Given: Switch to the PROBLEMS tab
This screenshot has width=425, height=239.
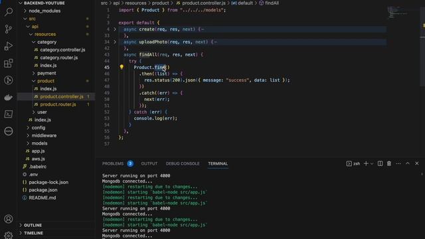Looking at the screenshot, I should click(113, 164).
